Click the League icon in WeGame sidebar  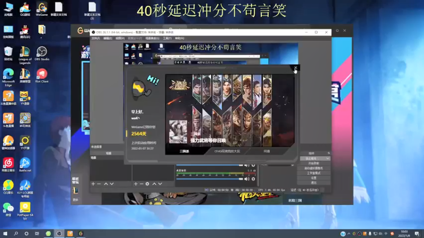coord(75,191)
